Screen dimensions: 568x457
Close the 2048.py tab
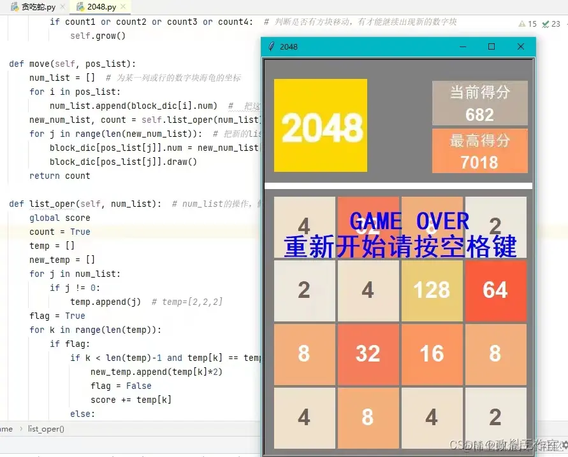tap(123, 6)
